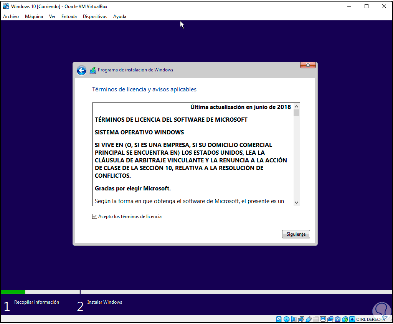The width and height of the screenshot is (393, 324).
Task: Open the Entrada menu
Action: click(69, 17)
